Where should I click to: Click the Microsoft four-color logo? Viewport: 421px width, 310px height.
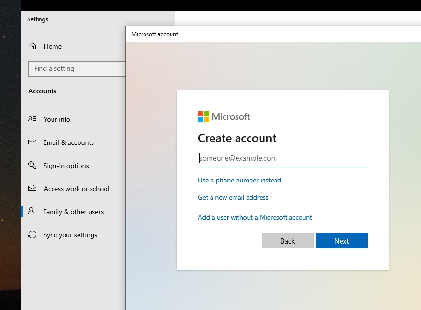tap(203, 117)
